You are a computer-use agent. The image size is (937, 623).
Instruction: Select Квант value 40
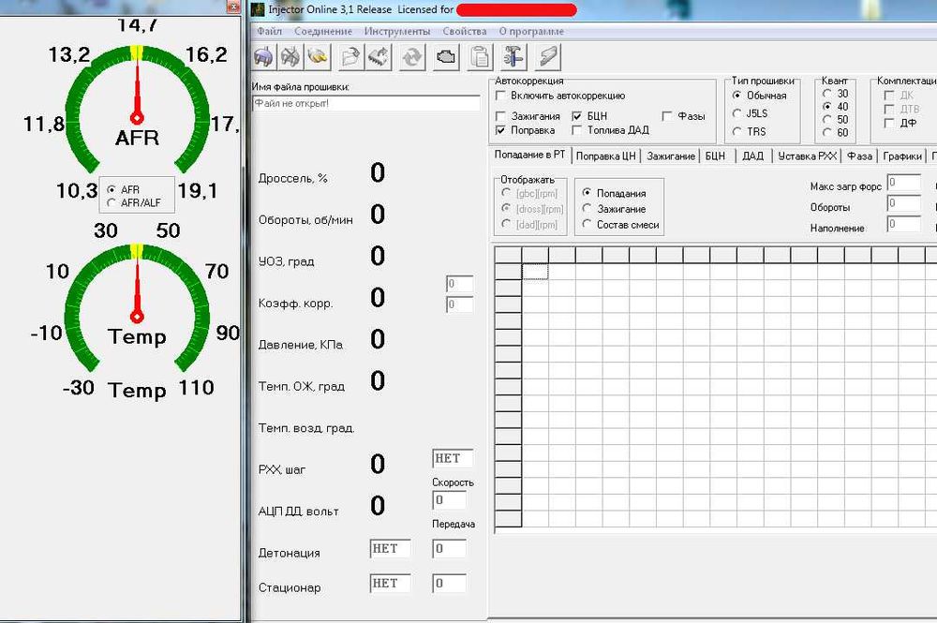click(x=827, y=106)
